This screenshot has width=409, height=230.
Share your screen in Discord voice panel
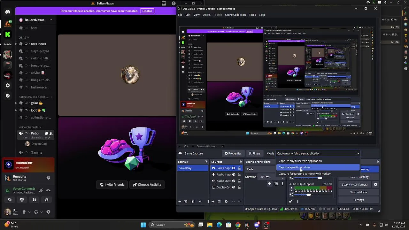point(22,200)
